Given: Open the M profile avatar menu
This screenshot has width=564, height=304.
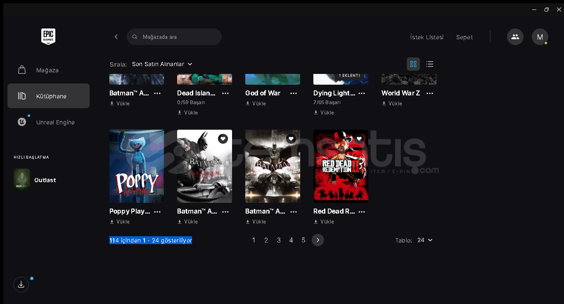Looking at the screenshot, I should 540,37.
